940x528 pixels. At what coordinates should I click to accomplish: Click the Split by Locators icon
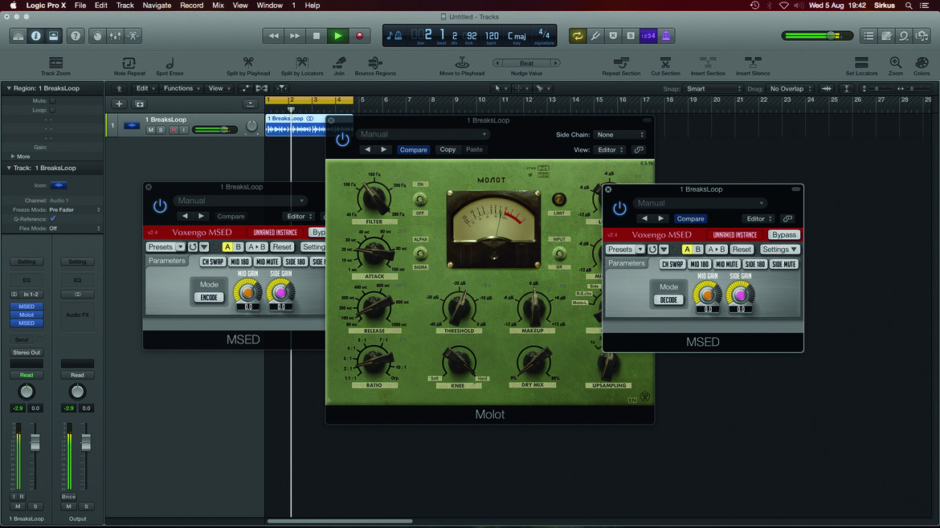[302, 63]
